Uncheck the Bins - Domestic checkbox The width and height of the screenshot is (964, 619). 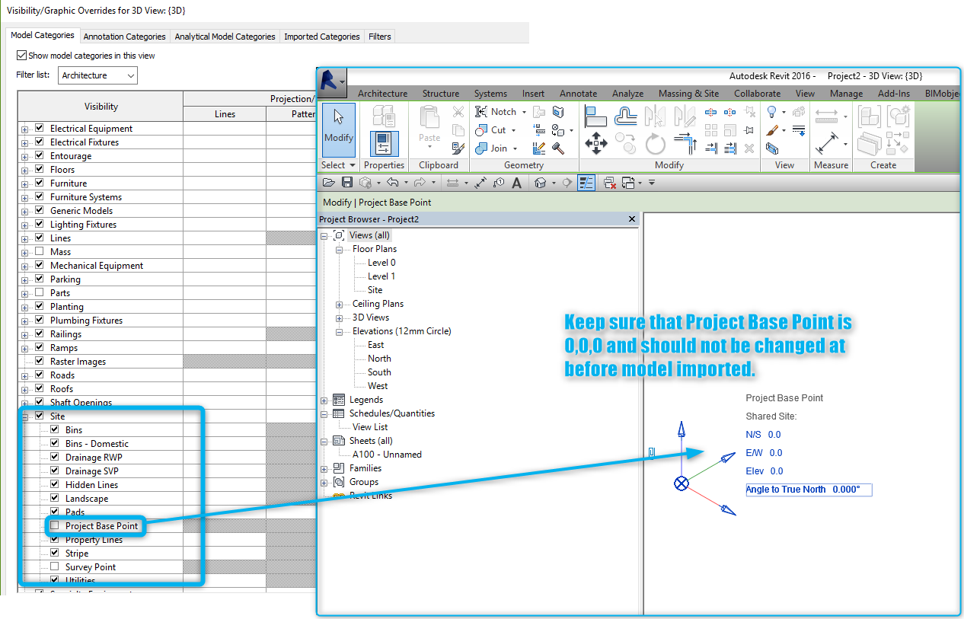coord(55,443)
